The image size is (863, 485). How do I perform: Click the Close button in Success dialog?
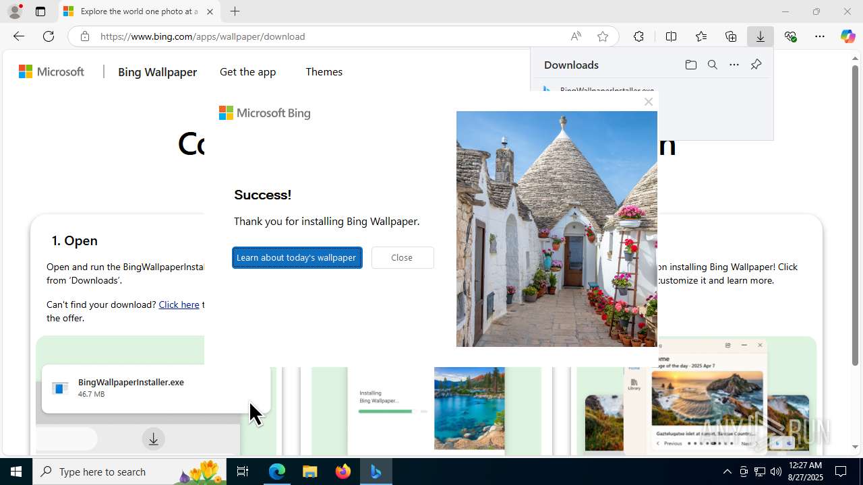(403, 257)
